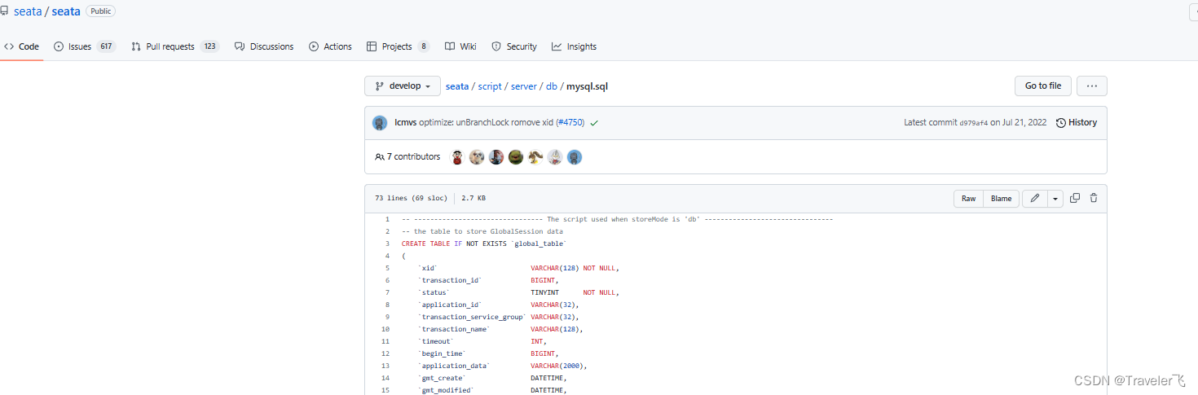Viewport: 1198px width, 395px height.
Task: Open commit d979af4 hash link
Action: pyautogui.click(x=974, y=123)
